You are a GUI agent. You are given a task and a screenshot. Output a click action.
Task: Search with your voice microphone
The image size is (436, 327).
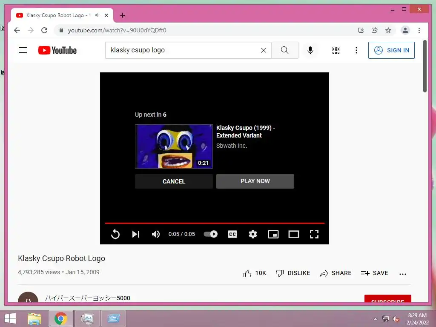click(x=310, y=50)
